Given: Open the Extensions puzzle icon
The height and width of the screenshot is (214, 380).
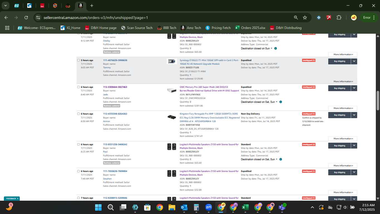Looking at the screenshot, I should point(339,18).
